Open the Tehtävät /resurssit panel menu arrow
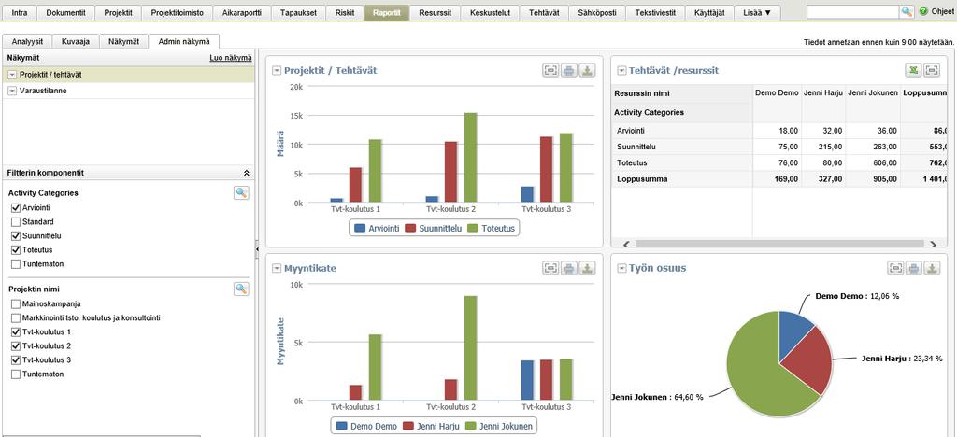957x437 pixels. pyautogui.click(x=621, y=71)
